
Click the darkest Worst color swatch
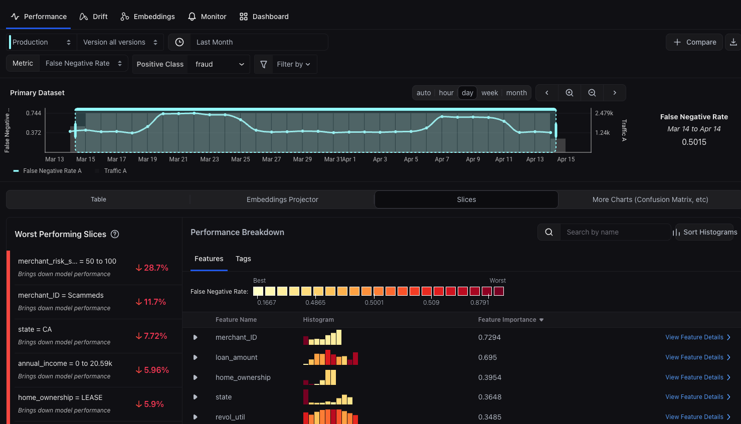coord(499,291)
